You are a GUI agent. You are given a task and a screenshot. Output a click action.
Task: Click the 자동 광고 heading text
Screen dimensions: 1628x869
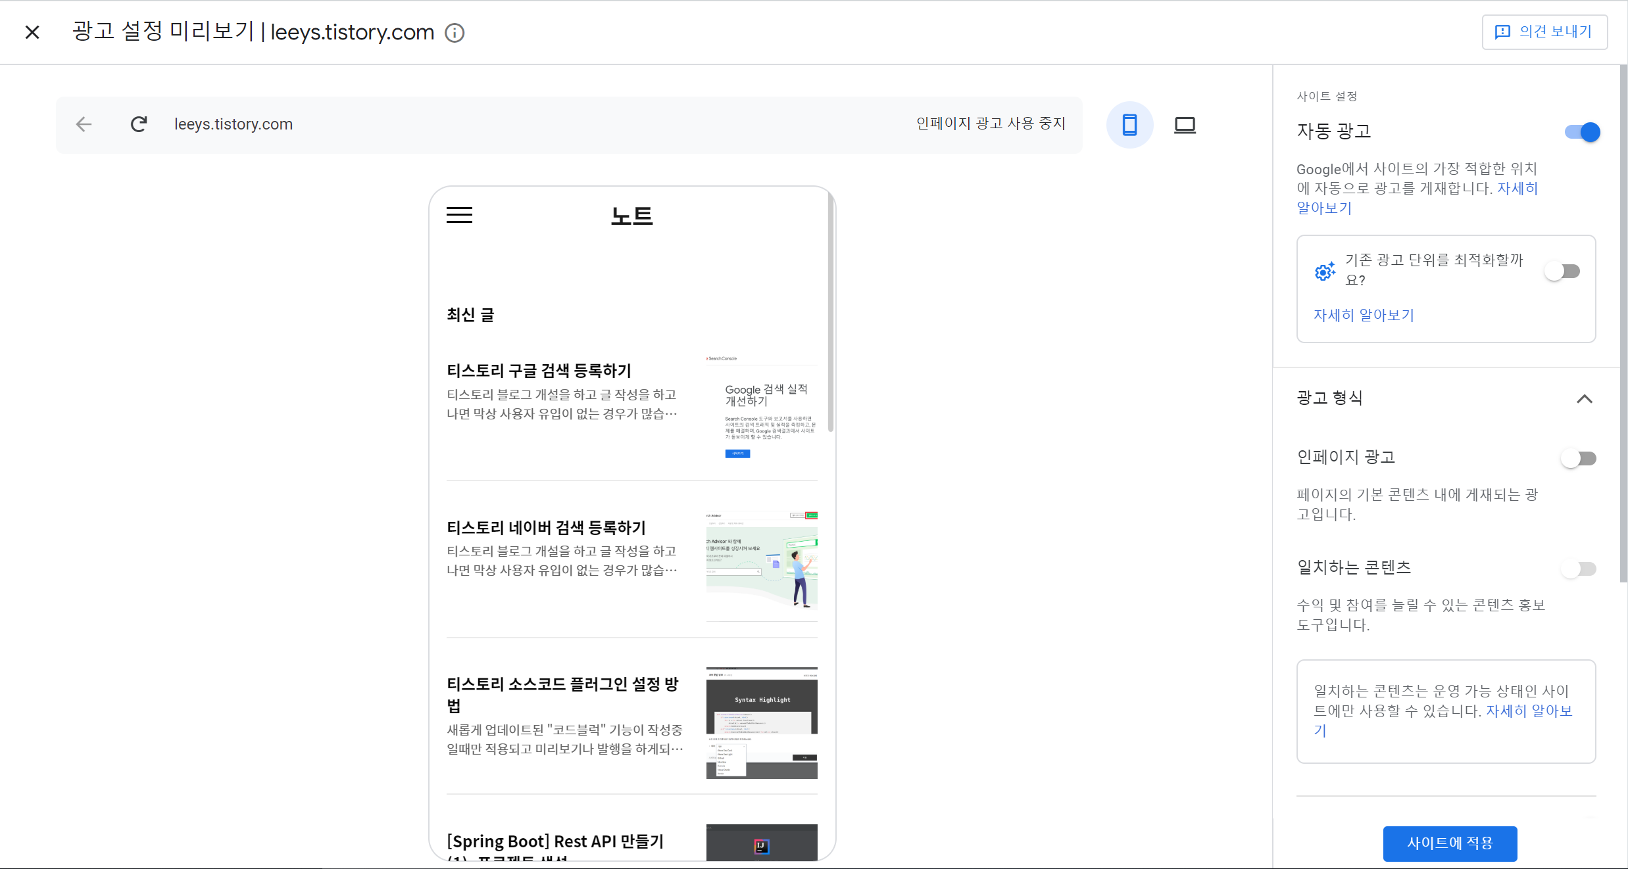1333,131
